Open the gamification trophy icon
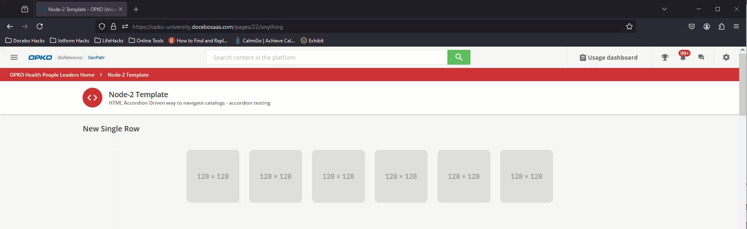 pyautogui.click(x=665, y=58)
